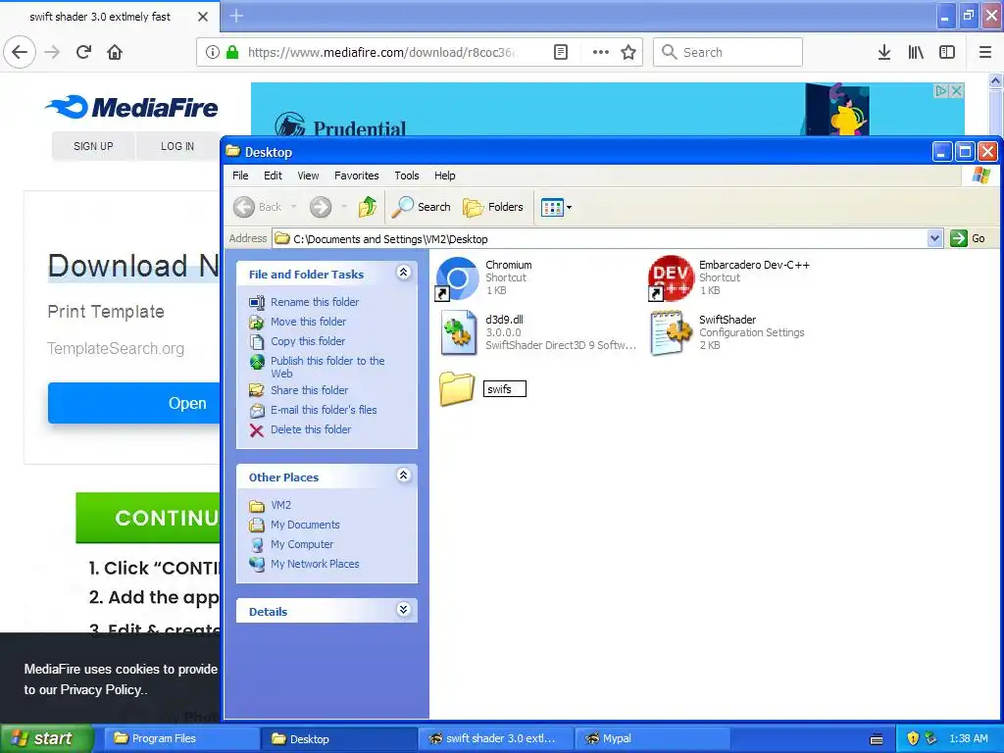This screenshot has width=1004, height=753.
Task: Collapse File and Folder Tasks panel
Action: coord(403,273)
